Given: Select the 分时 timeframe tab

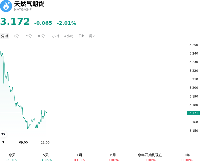Looking at the screenshot, I should click(x=5, y=36).
